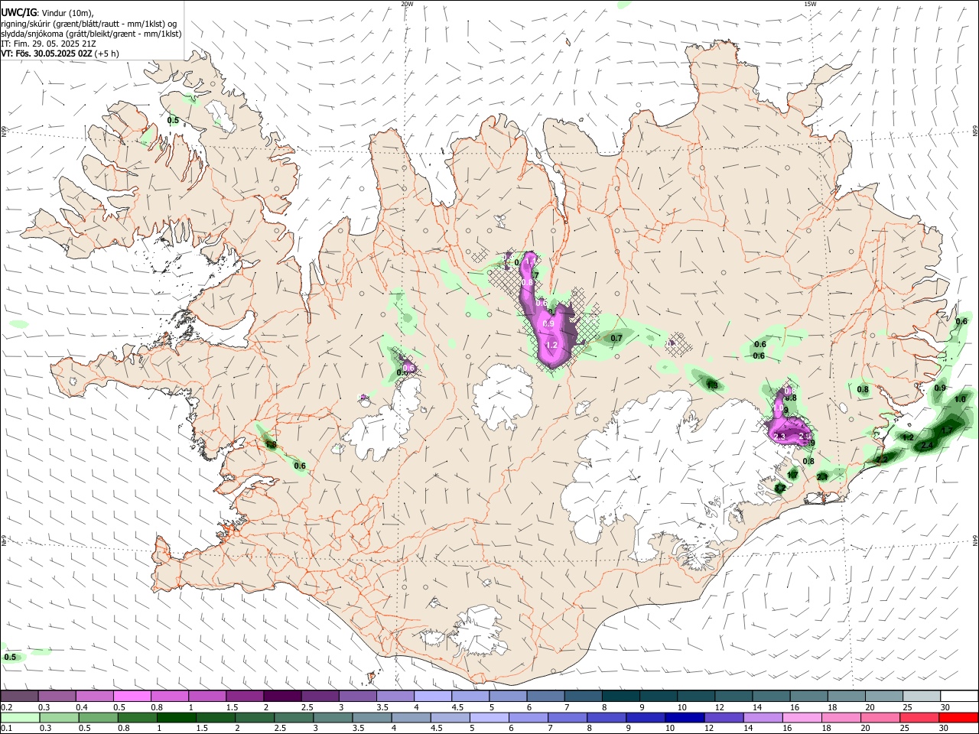Click the Hofsjökull glacier in central Iceland
Image resolution: width=979 pixels, height=734 pixels.
[503, 394]
